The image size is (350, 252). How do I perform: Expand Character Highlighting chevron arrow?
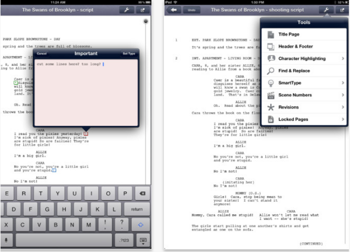[343, 58]
